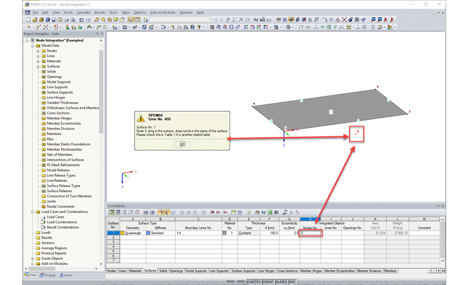Expand the Nodes tree item

(x=38, y=51)
